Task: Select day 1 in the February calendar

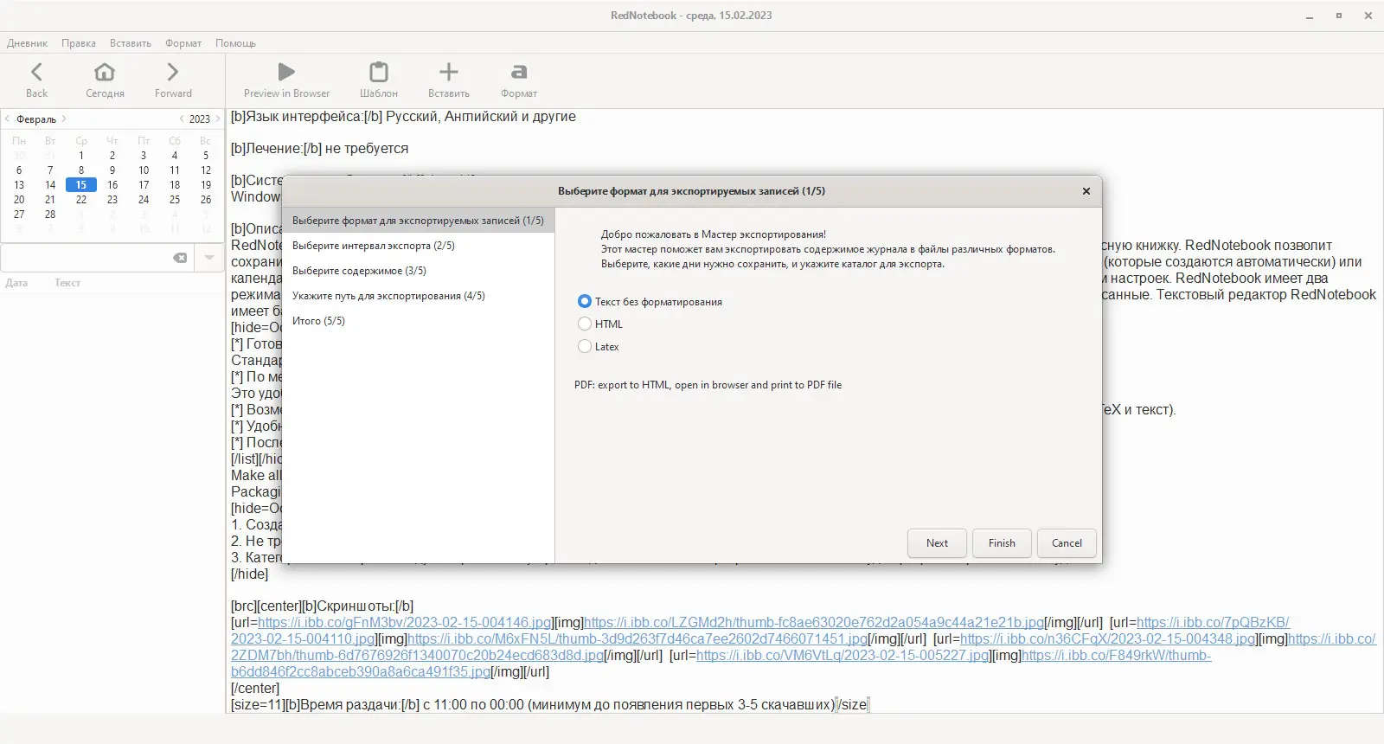Action: click(x=81, y=156)
